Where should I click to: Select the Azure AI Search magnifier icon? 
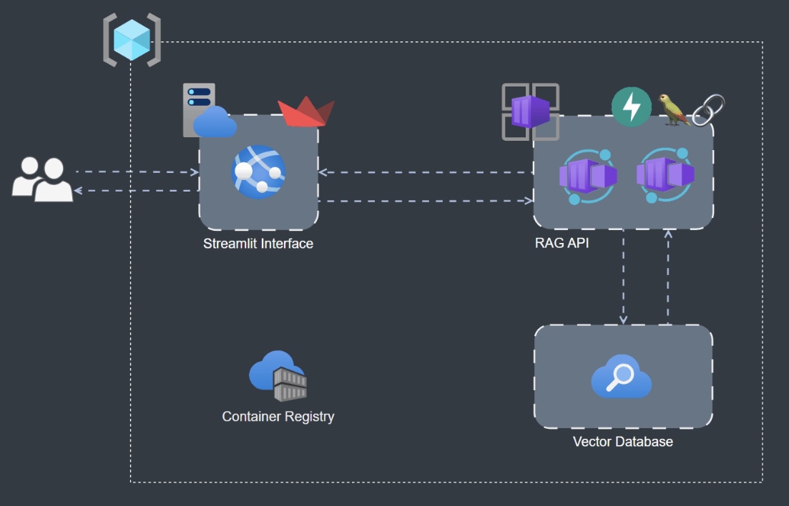tap(621, 379)
